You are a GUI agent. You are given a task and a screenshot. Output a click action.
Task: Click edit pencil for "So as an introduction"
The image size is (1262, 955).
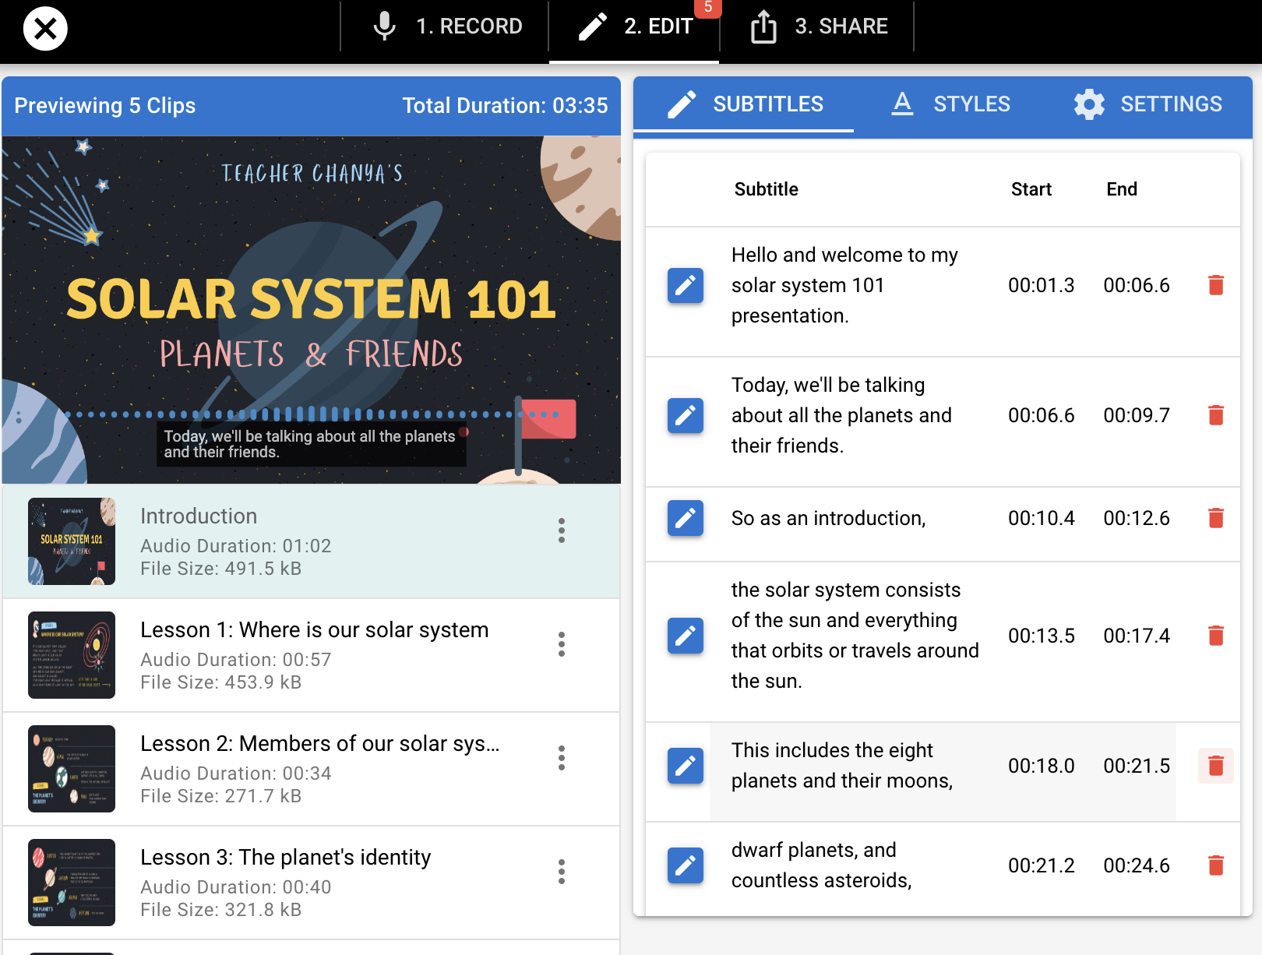685,518
